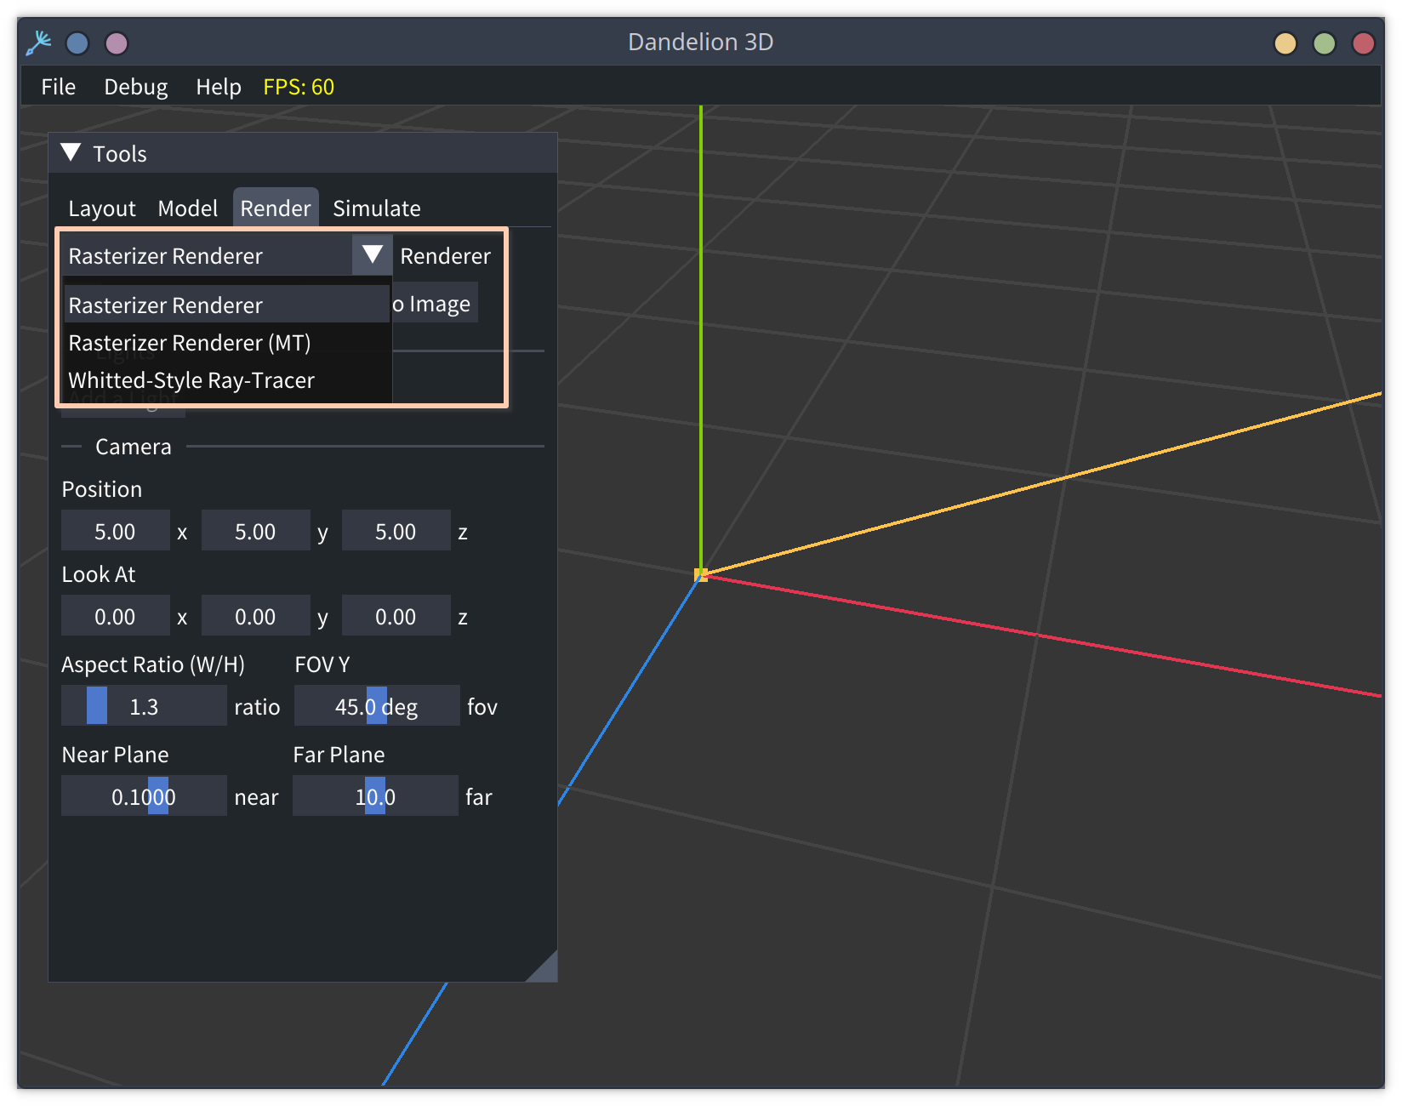1402x1106 pixels.
Task: Click the Aspect Ratio slider
Action: (144, 706)
